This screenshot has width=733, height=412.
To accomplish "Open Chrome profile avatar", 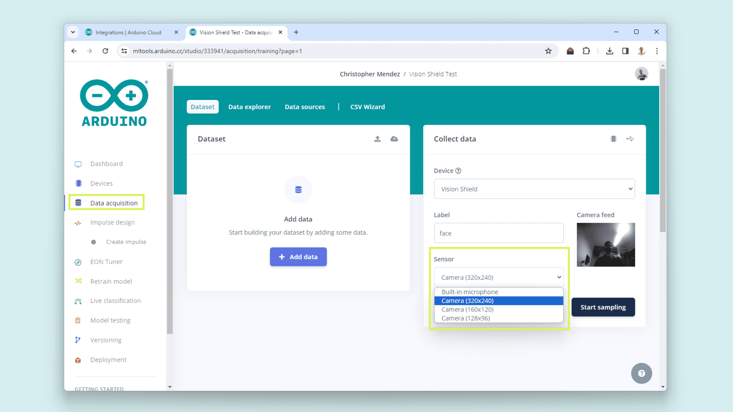I will (641, 51).
